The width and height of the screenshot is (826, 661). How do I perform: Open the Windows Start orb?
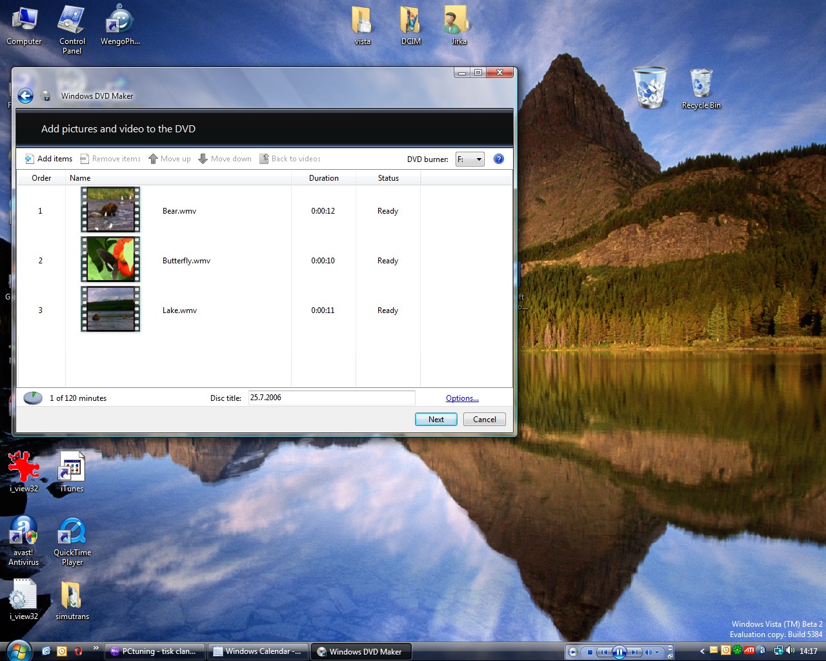click(x=19, y=651)
